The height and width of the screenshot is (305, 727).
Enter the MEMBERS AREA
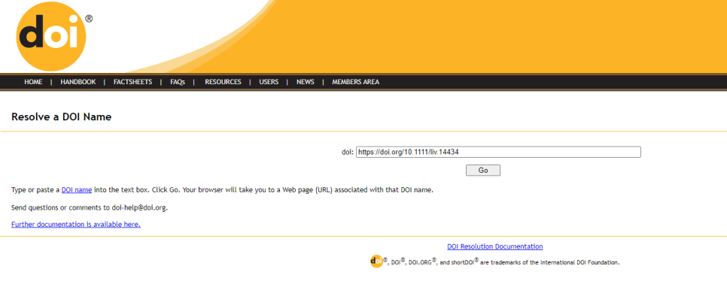click(355, 82)
